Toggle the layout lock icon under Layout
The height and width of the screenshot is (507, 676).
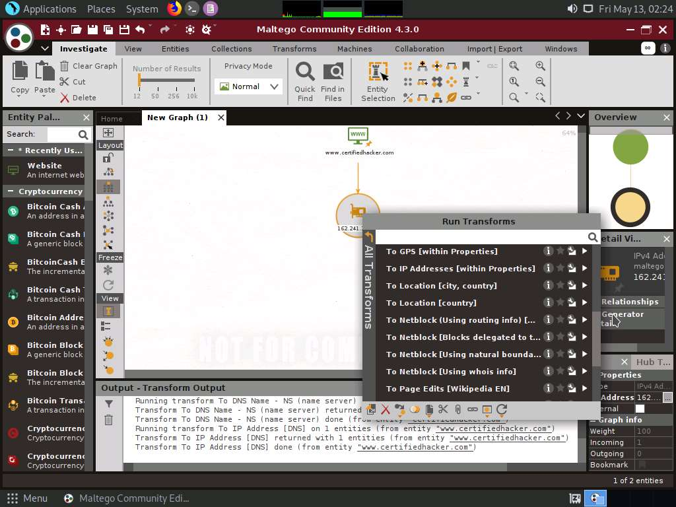pos(108,158)
